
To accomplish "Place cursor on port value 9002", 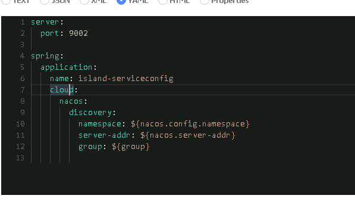I will tap(78, 33).
